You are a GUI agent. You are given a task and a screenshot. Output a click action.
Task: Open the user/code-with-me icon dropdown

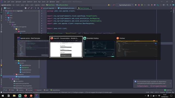(109, 5)
